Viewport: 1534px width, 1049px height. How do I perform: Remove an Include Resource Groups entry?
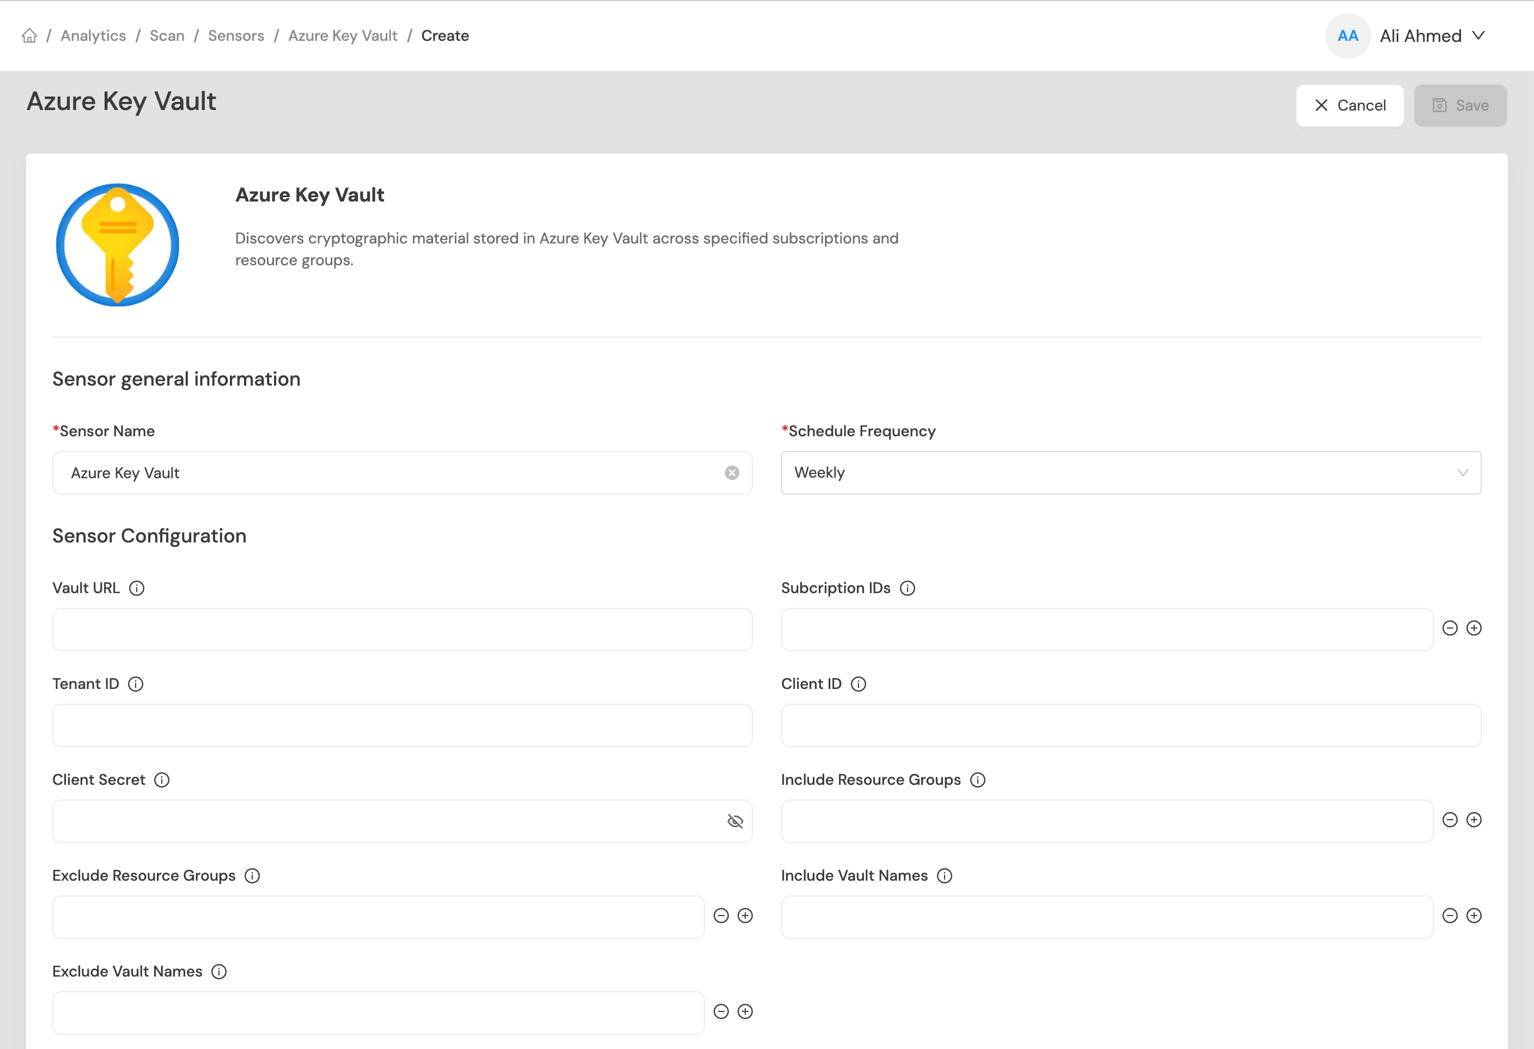tap(1450, 820)
